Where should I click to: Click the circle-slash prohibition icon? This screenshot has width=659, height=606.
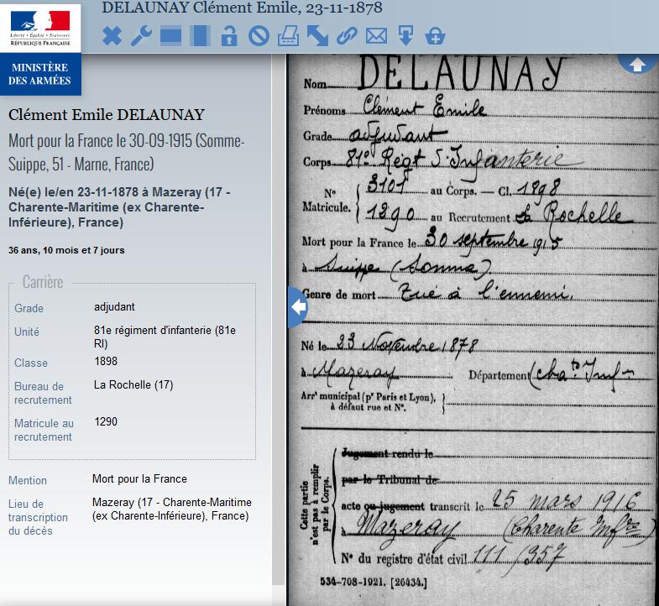pyautogui.click(x=259, y=36)
